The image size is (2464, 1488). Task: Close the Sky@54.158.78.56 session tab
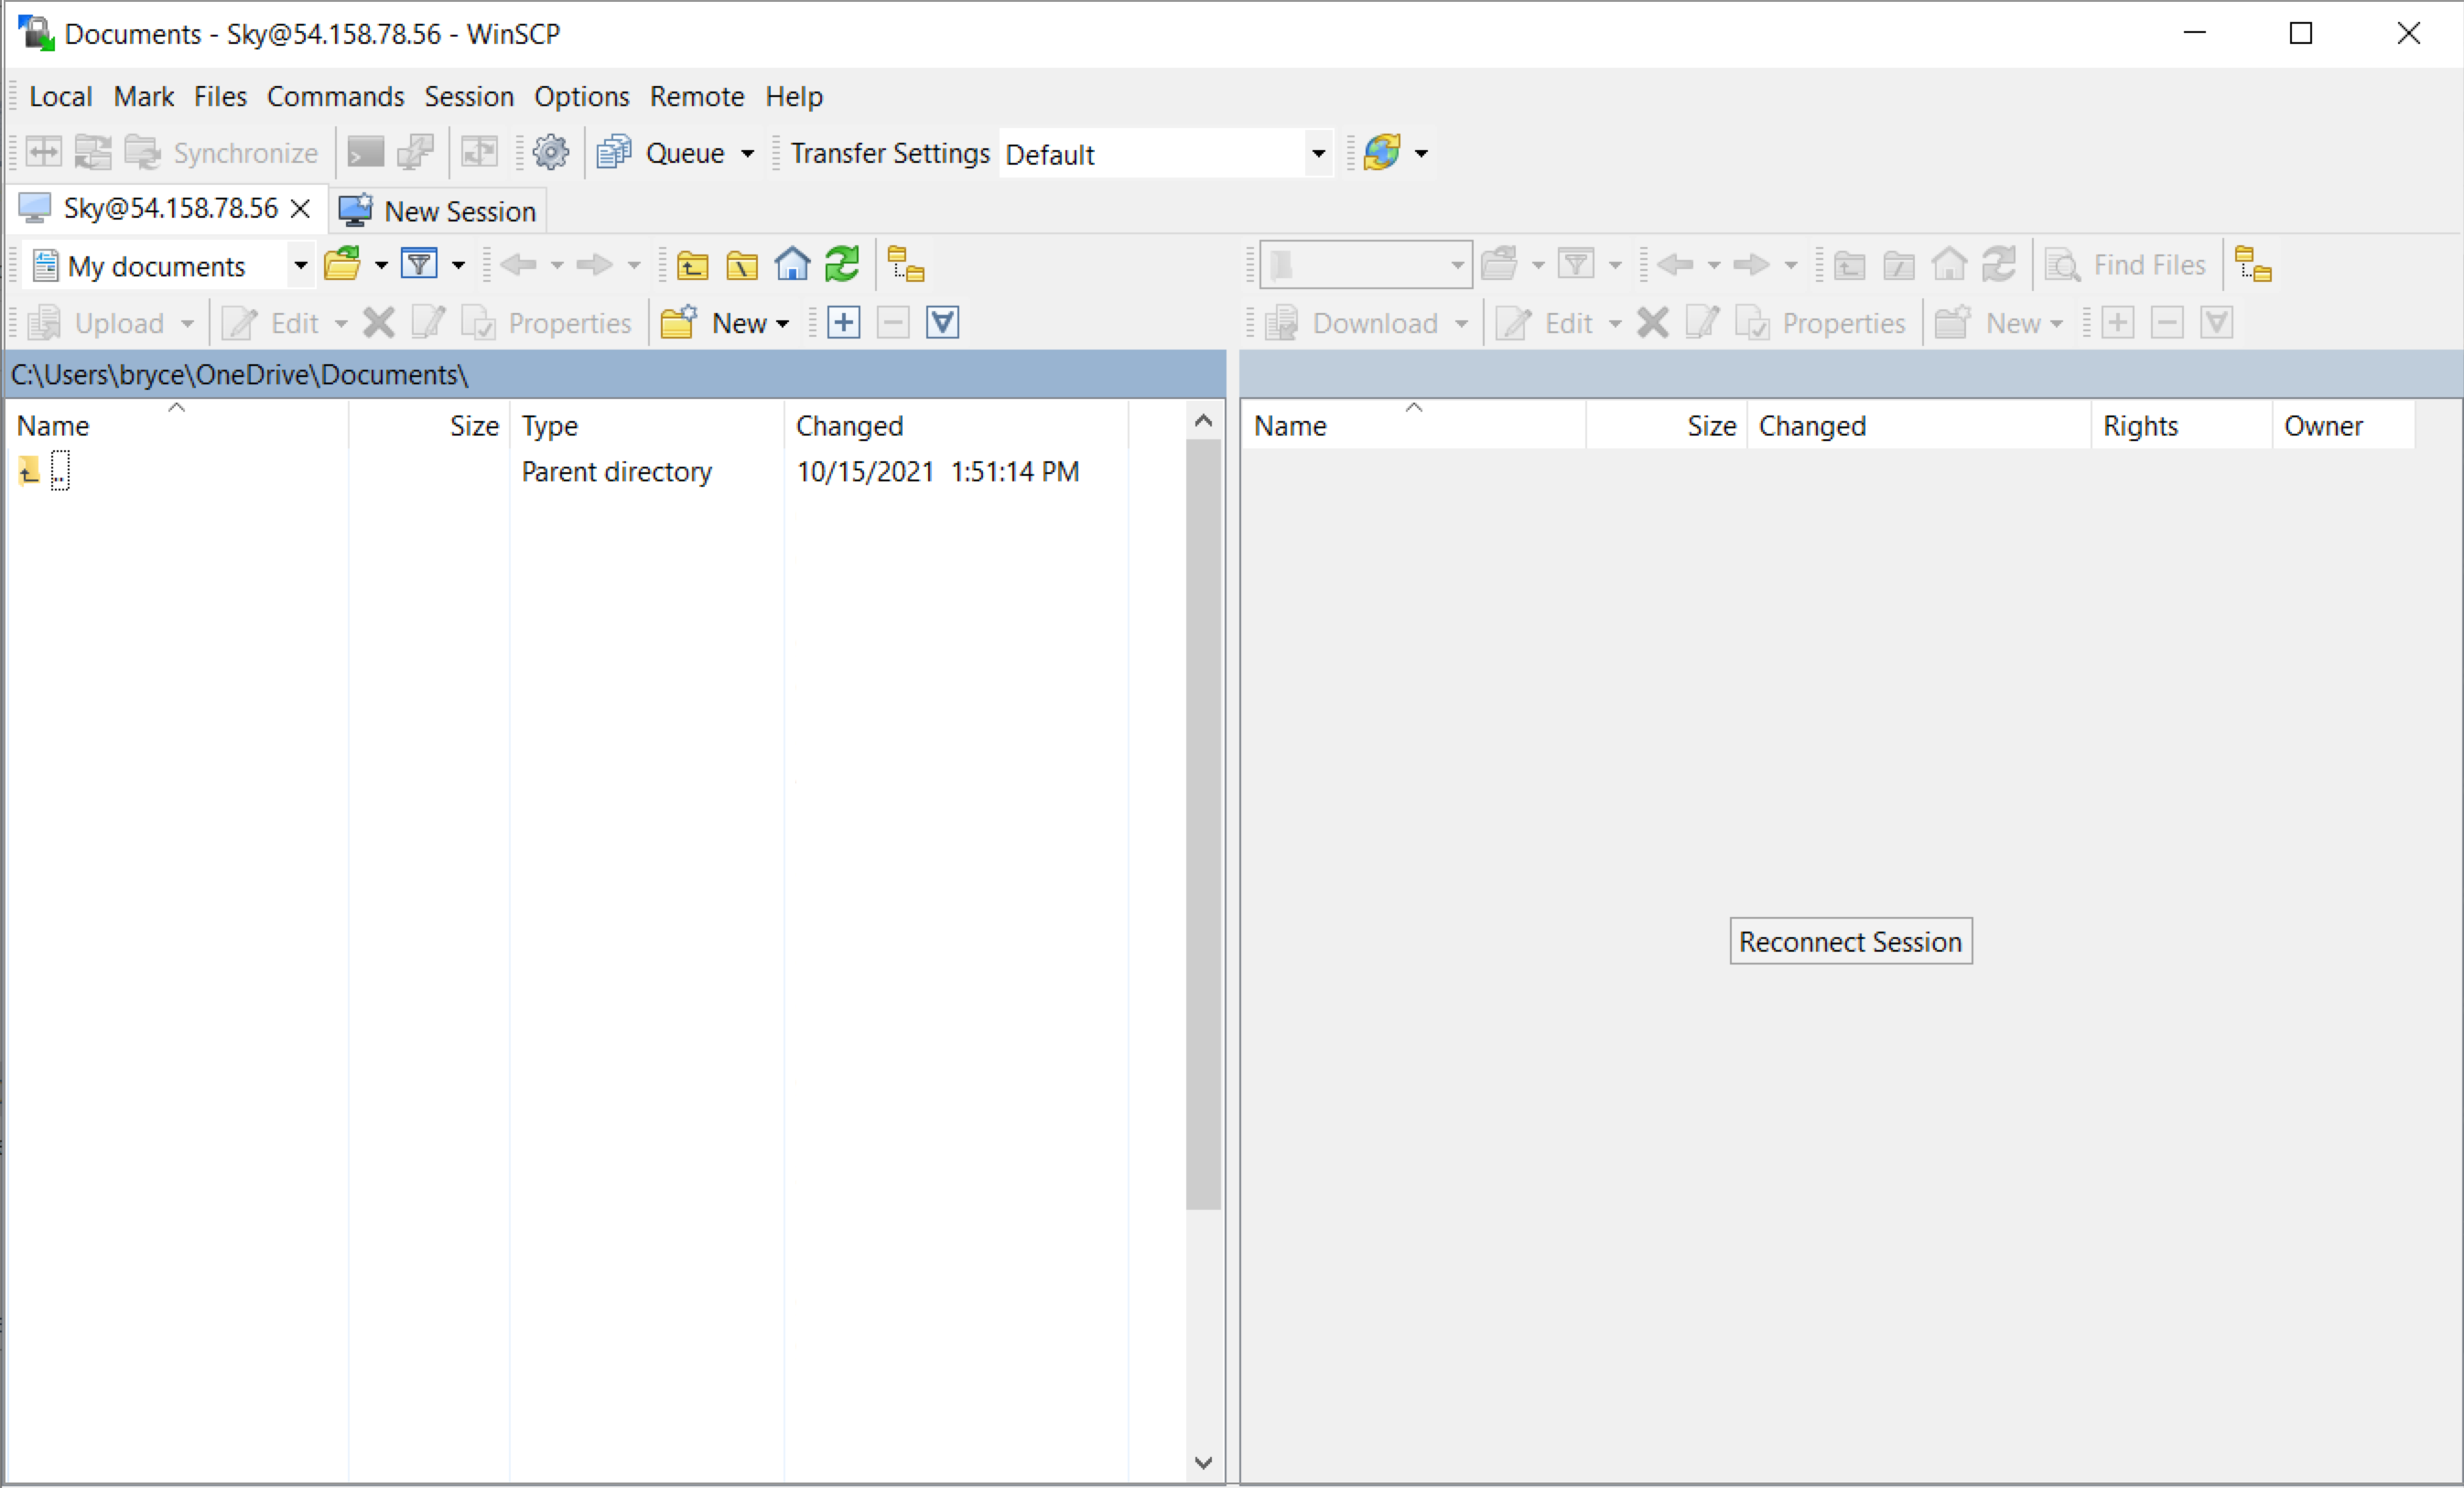point(300,209)
